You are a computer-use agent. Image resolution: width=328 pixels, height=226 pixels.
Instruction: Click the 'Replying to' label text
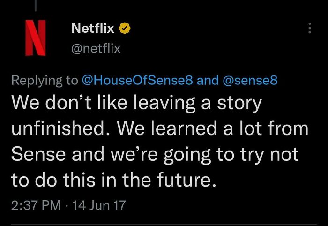[45, 80]
